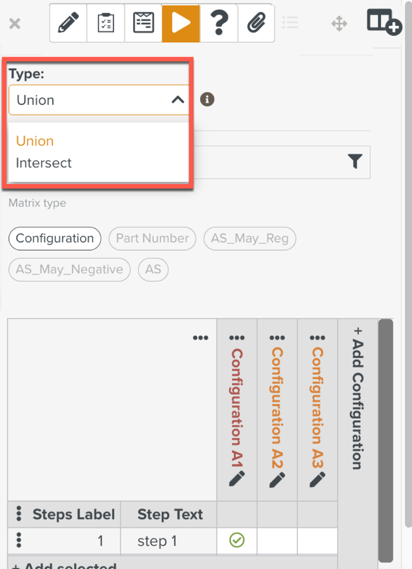412x569 pixels.
Task: Choose Intersect from the Type dropdown
Action: tap(43, 163)
